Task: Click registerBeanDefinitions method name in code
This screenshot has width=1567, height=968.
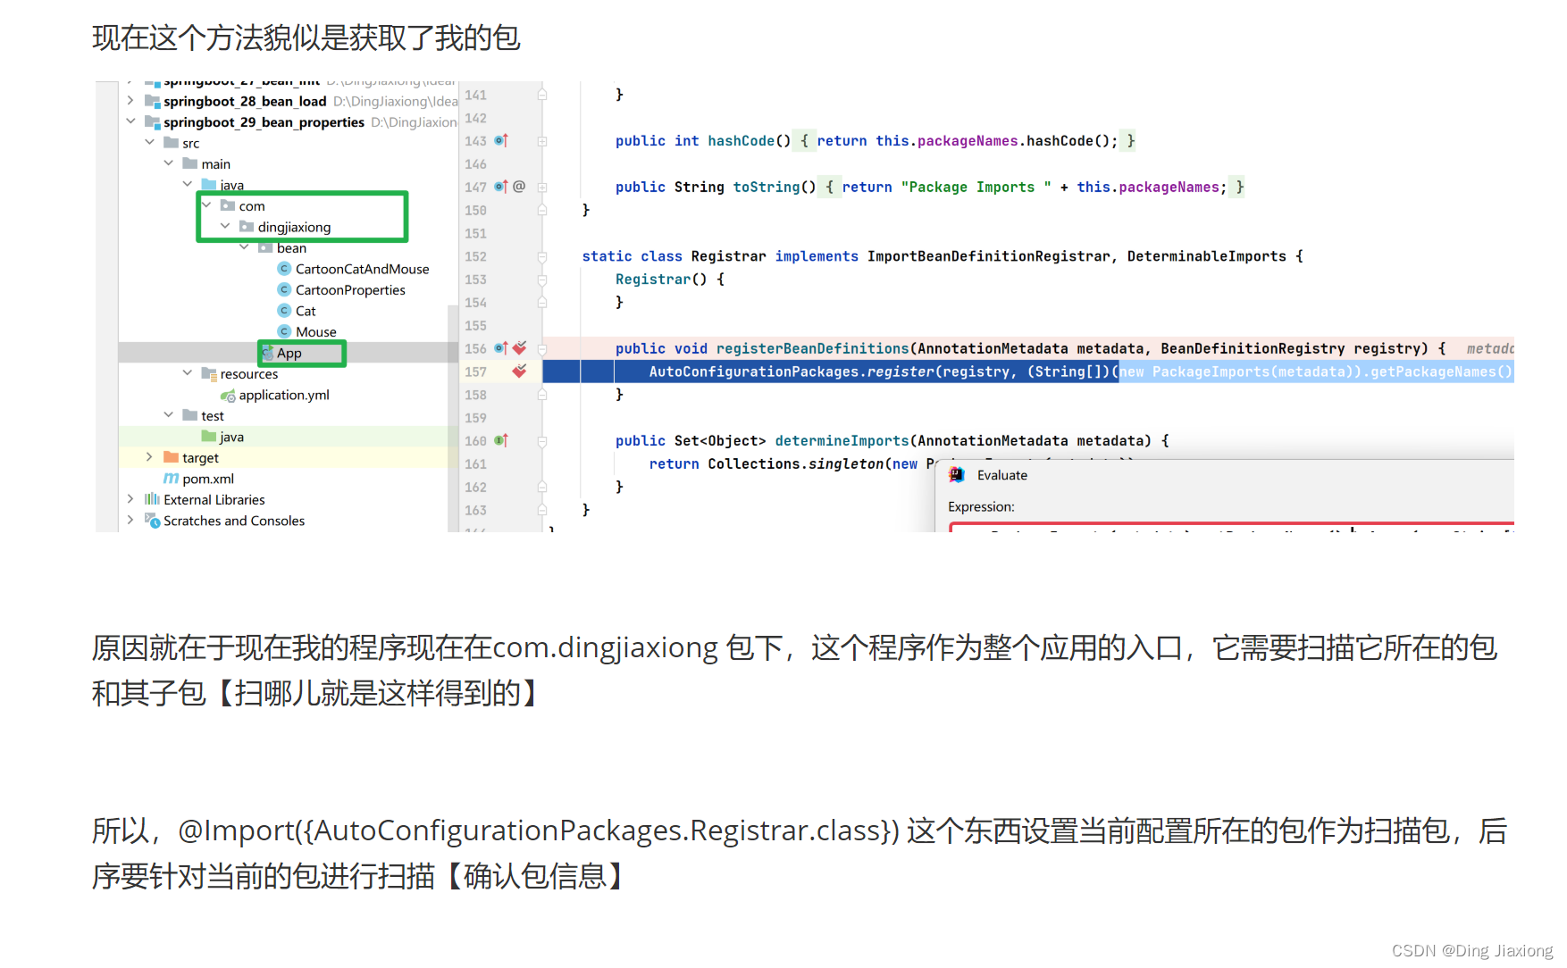Action: pos(812,348)
